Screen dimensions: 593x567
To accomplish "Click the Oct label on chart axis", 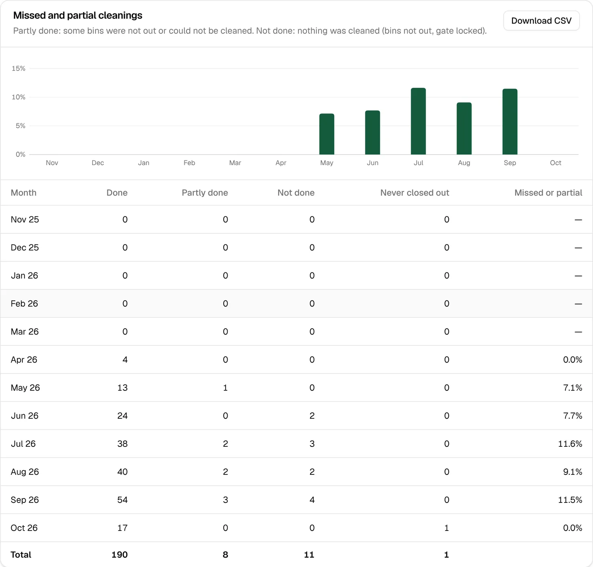I will 555,163.
